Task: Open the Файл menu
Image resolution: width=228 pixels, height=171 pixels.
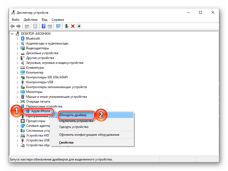Action: 15,20
